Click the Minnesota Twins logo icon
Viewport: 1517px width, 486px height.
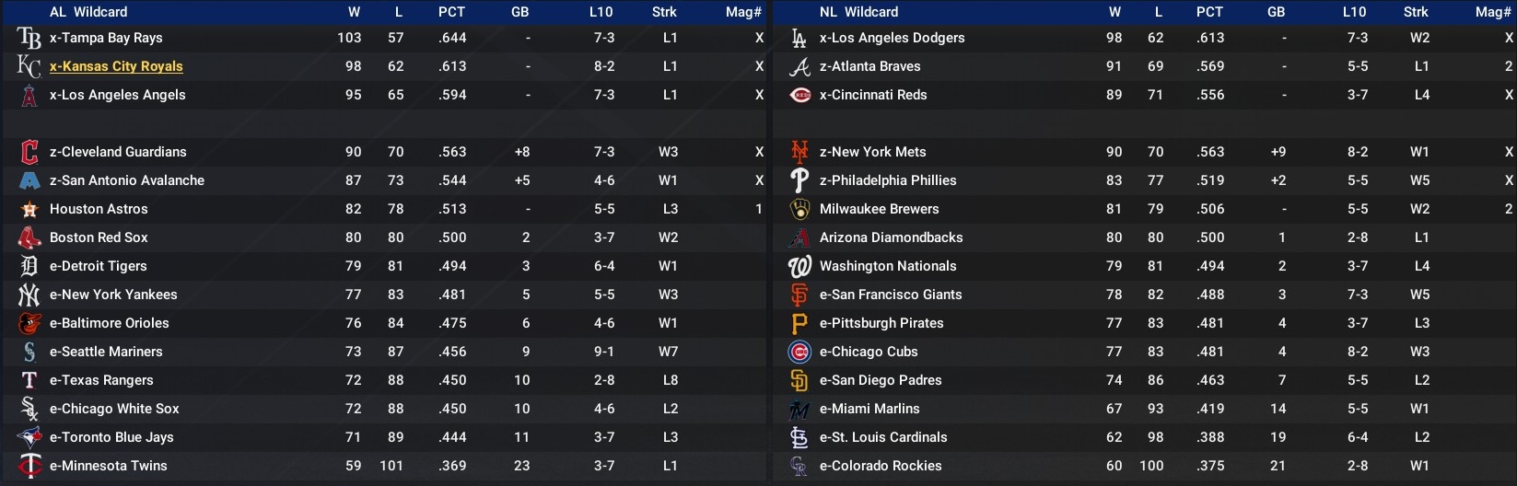(29, 466)
